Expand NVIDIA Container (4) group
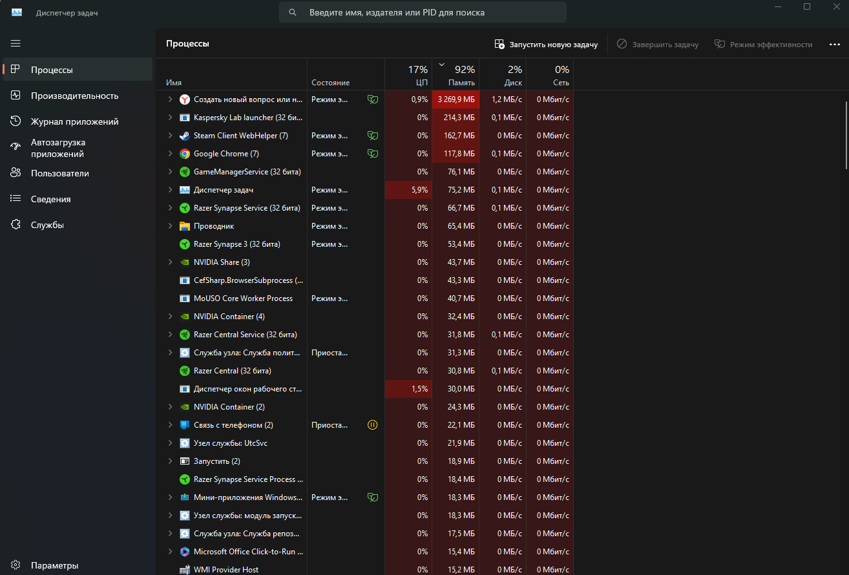Viewport: 849px width, 575px height. coord(170,317)
